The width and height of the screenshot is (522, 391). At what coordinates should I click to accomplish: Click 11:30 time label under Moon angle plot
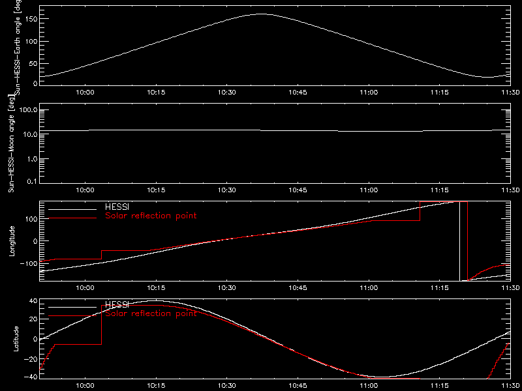tap(510, 190)
